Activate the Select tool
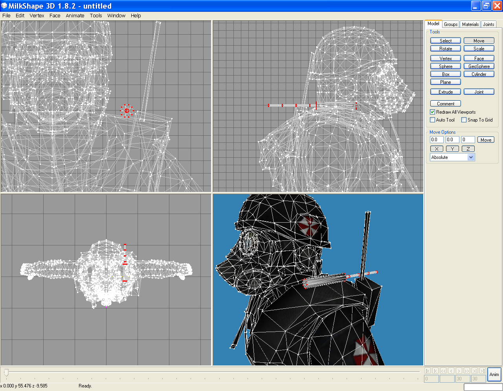 coord(446,41)
